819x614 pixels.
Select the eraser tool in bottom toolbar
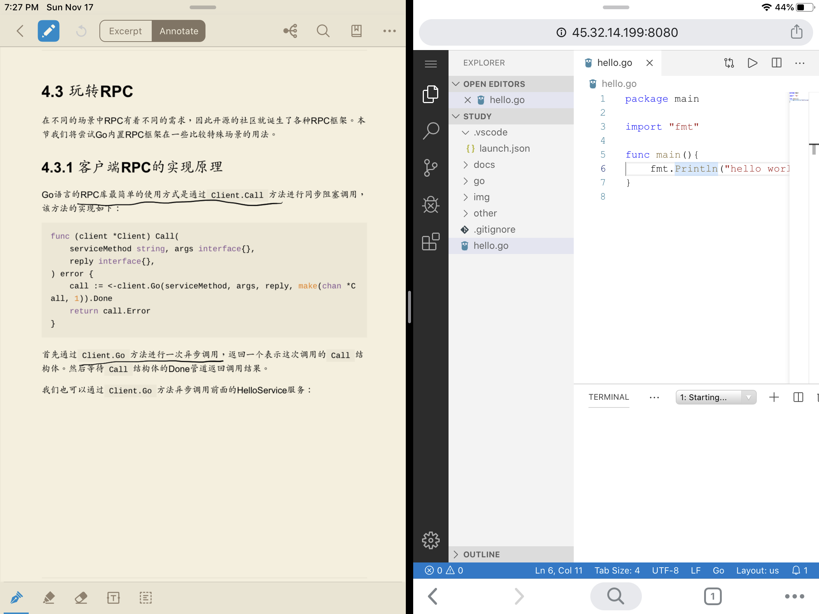(x=81, y=597)
